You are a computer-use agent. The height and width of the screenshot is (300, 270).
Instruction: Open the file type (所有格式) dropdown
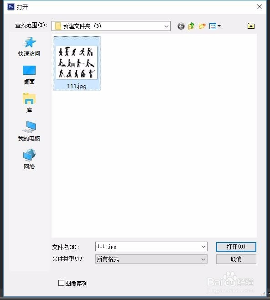pyautogui.click(x=151, y=259)
